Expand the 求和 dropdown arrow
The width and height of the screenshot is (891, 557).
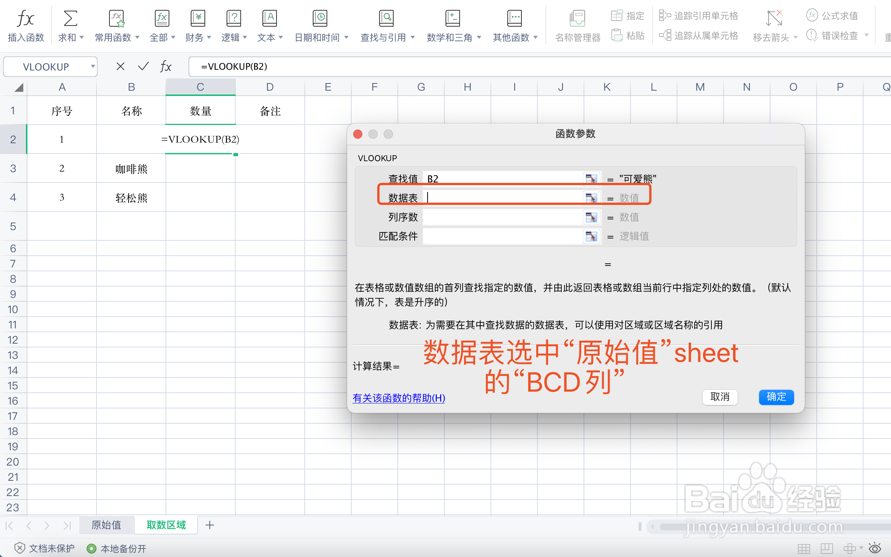pyautogui.click(x=81, y=37)
